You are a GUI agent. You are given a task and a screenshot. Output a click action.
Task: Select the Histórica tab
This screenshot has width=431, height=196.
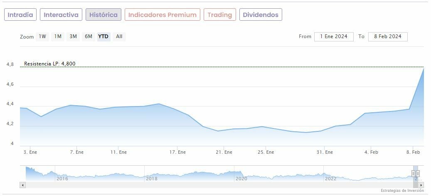(x=103, y=15)
